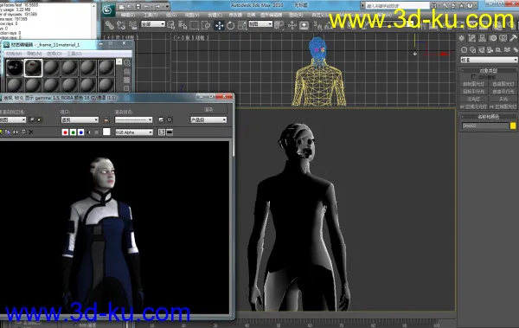Click the Omni light button

point(474,99)
